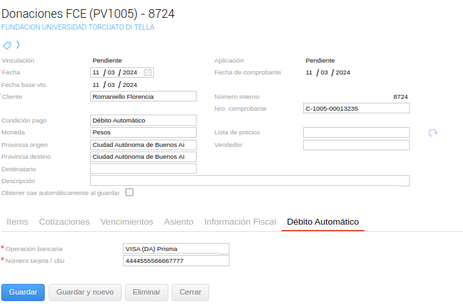Open the Condición pago field showing Débito Automático
463x307 pixels.
[x=143, y=121]
